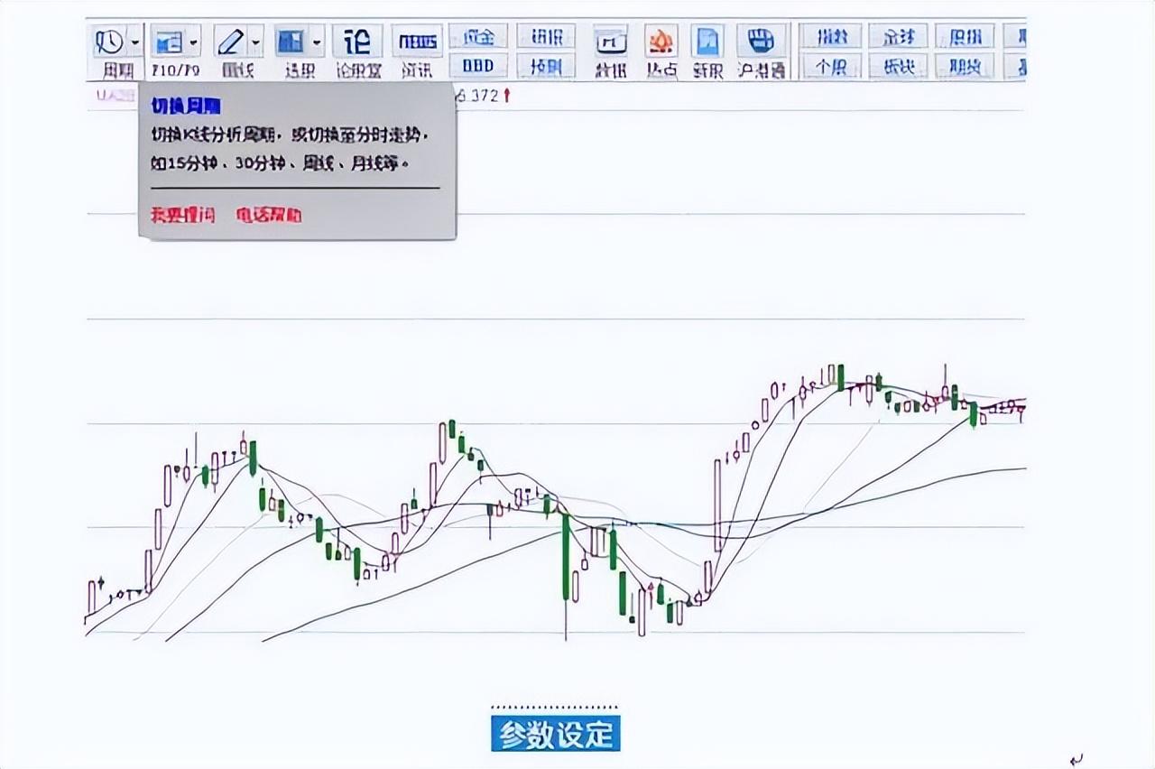
Task: Open the 论股堂 forum icon
Action: click(357, 42)
